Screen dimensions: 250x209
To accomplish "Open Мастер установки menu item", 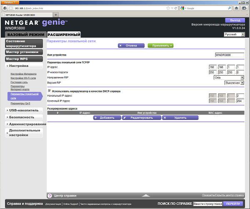I will [24, 52].
